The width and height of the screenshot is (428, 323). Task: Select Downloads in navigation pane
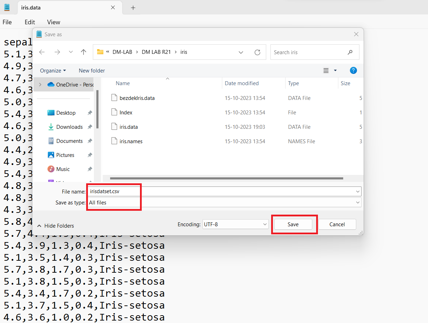pos(69,127)
